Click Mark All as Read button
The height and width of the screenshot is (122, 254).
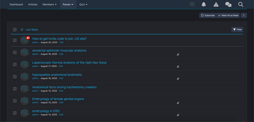pos(228,15)
